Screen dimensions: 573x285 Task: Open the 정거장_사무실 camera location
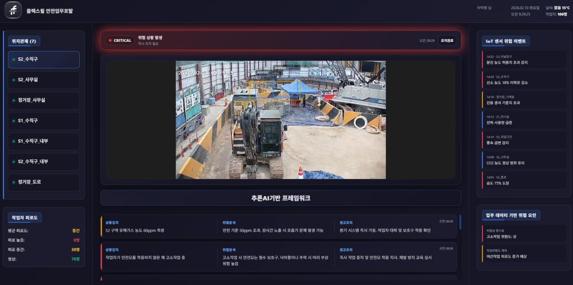[x=44, y=100]
